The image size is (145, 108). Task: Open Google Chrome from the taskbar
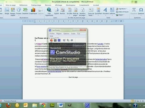coord(43,105)
